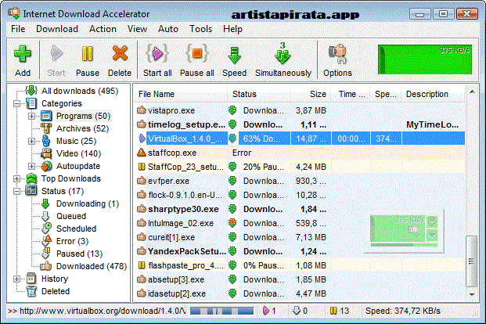Expand the Autoupdate node
Screen dimensions: 486x324
pos(31,166)
